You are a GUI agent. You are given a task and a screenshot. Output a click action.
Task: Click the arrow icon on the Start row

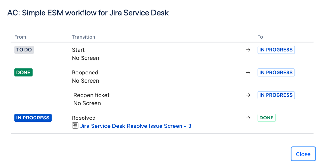click(x=248, y=50)
